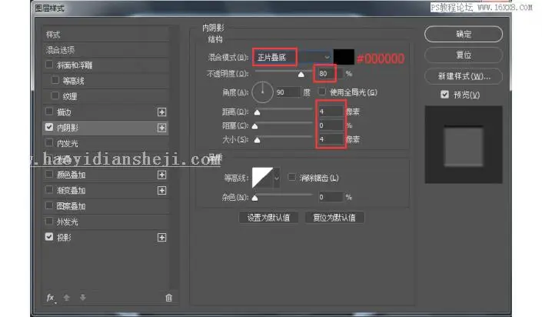Click the 杂色 slider handle
This screenshot has width=542, height=317.
coord(254,198)
